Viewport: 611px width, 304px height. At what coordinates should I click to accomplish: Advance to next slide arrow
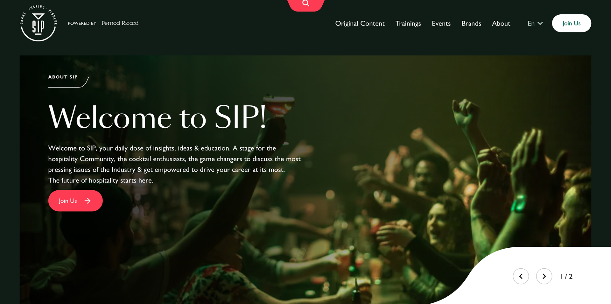coord(544,276)
